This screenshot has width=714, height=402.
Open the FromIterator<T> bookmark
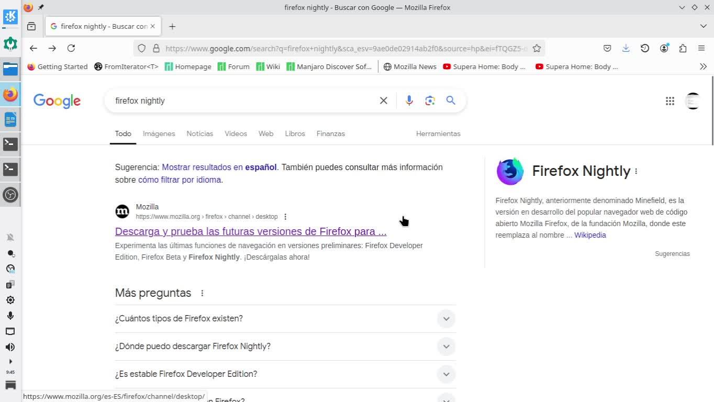126,66
